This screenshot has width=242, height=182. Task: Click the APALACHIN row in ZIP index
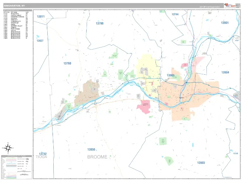pyautogui.click(x=16, y=14)
